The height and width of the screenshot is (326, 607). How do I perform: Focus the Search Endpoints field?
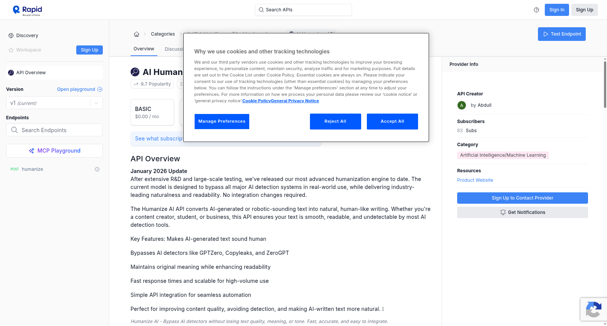tap(54, 130)
